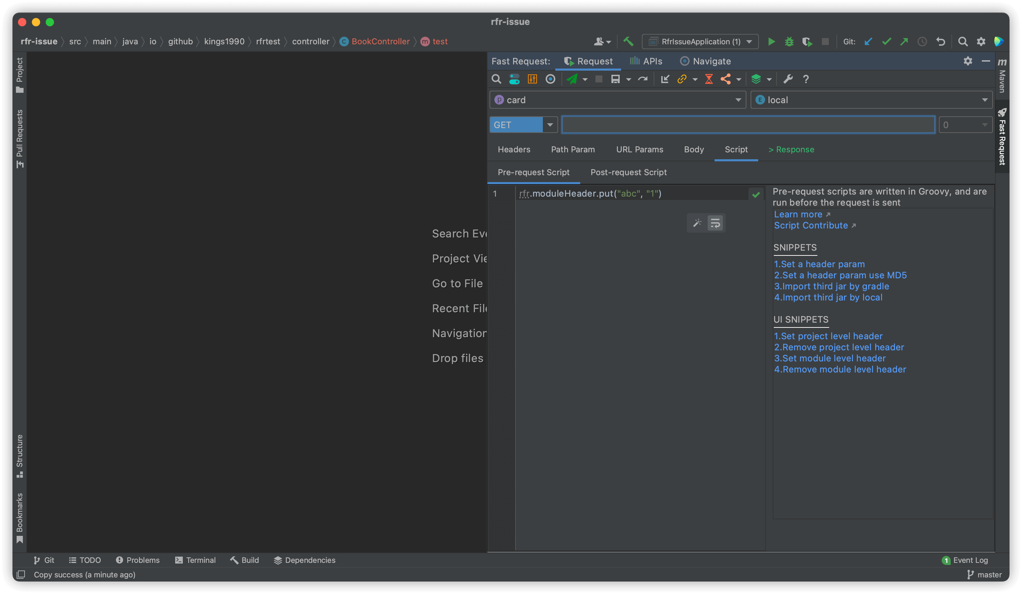
Task: Open the Fast Request wrench settings icon
Action: [x=788, y=79]
